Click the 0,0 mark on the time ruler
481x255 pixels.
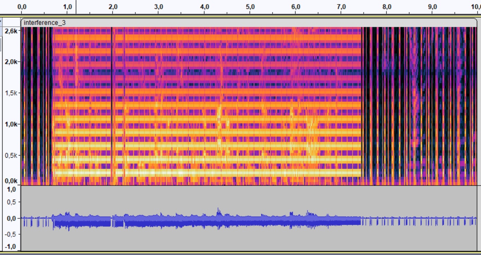coord(22,7)
